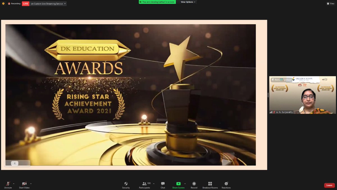The height and width of the screenshot is (190, 337).
Task: Click the Recording indicator
Action: click(14, 4)
